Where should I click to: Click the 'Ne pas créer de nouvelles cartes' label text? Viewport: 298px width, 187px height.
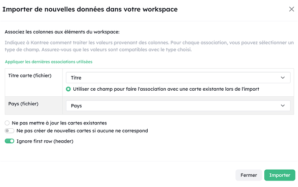coord(82,130)
